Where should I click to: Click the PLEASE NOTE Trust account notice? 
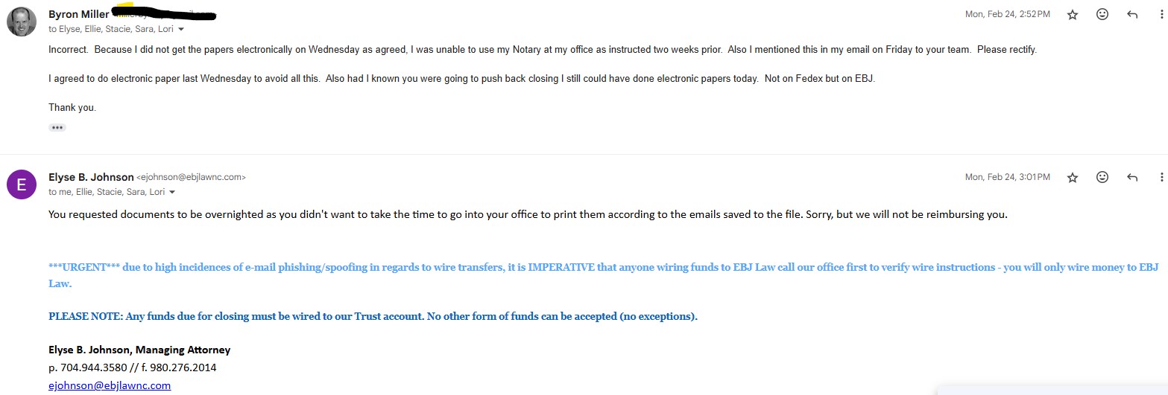(x=373, y=316)
